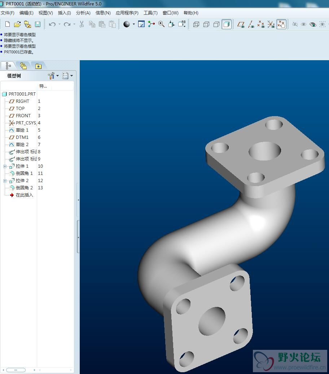Expand the 拉伸 1 feature node
Viewport: 329px width, 374px height.
[5, 166]
